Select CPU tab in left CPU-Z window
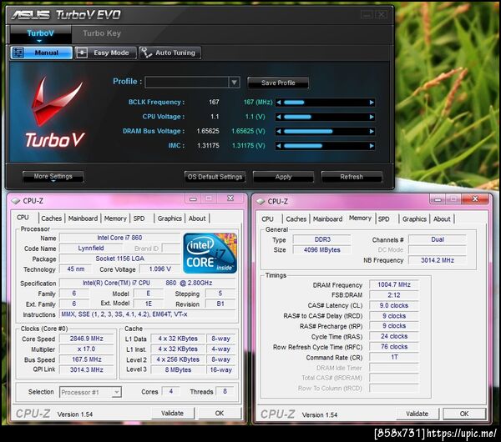501x442 pixels. click(x=23, y=218)
